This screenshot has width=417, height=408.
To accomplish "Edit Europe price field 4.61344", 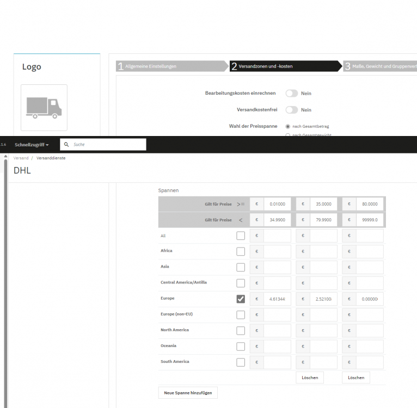I will (278, 299).
